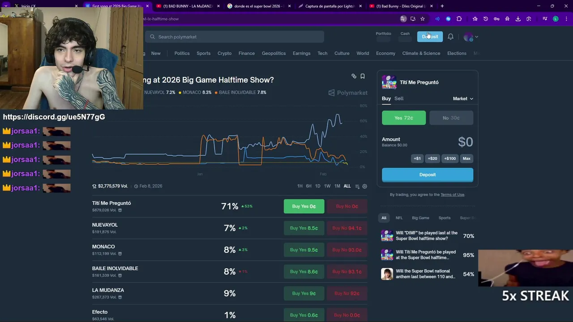Viewport: 573px width, 322px height.
Task: Open a new browser tab
Action: [442, 6]
